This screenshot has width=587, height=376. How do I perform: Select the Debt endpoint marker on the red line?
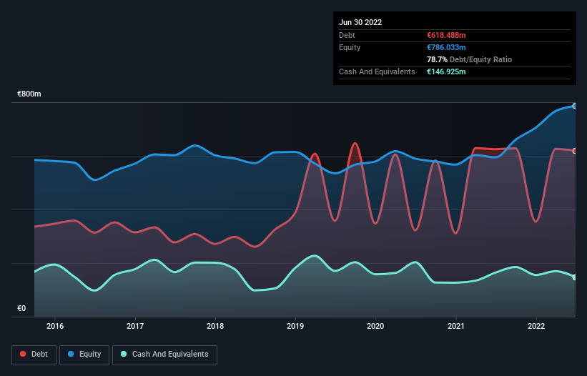[x=575, y=151]
